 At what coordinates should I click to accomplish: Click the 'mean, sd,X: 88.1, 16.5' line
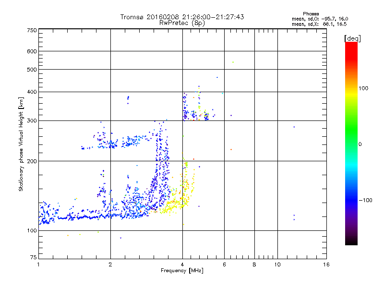(319, 24)
